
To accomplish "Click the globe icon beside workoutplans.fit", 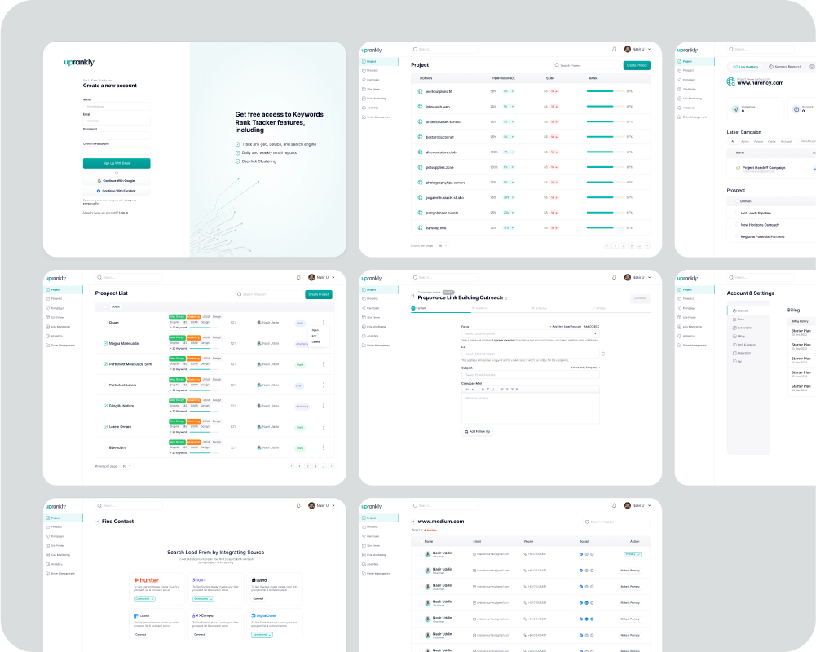I will [421, 92].
